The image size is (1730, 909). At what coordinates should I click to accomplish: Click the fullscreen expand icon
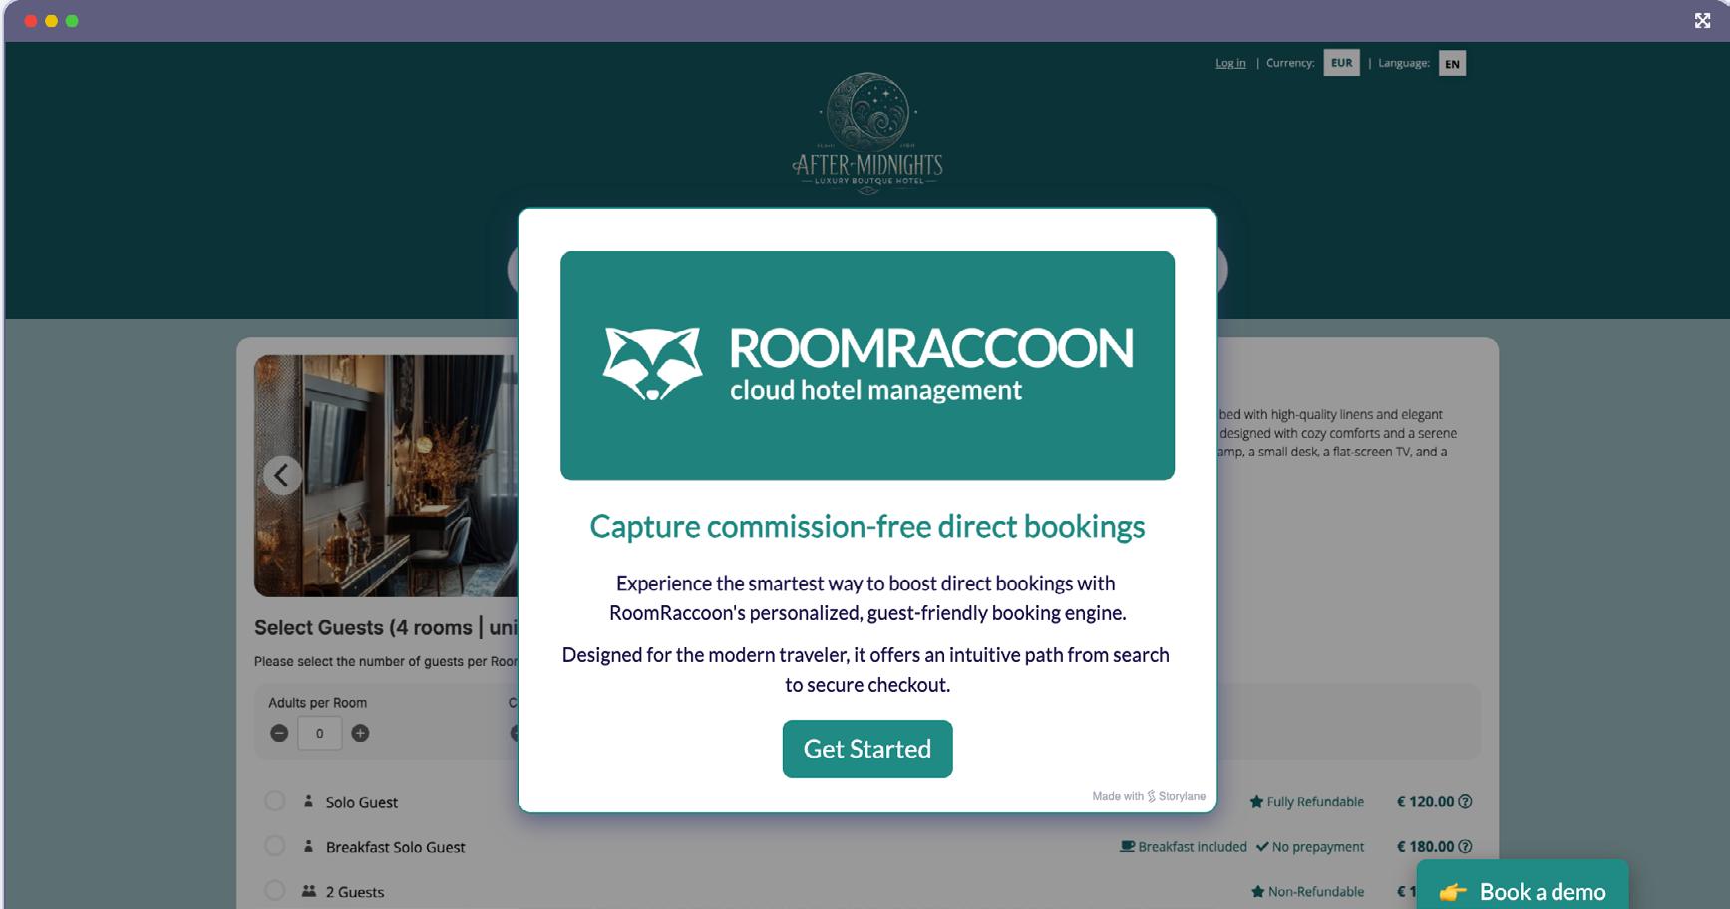point(1702,20)
